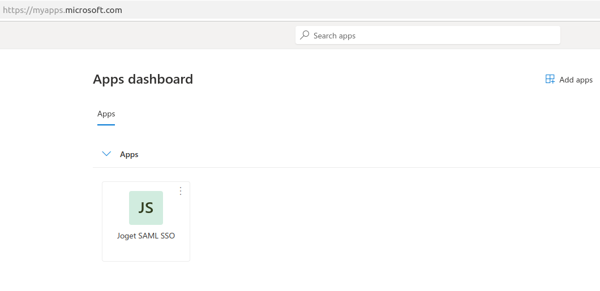Collapse the Apps section with the chevron

point(106,154)
